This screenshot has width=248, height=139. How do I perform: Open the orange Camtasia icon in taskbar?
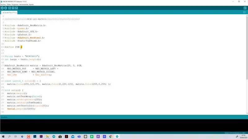(29, 137)
